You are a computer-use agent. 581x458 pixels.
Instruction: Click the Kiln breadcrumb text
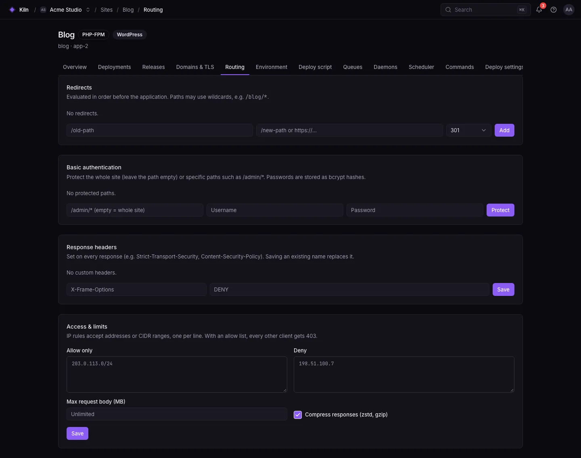click(x=24, y=10)
